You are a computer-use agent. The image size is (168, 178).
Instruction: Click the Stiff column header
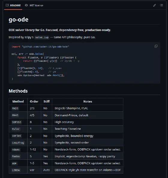pos(46,101)
